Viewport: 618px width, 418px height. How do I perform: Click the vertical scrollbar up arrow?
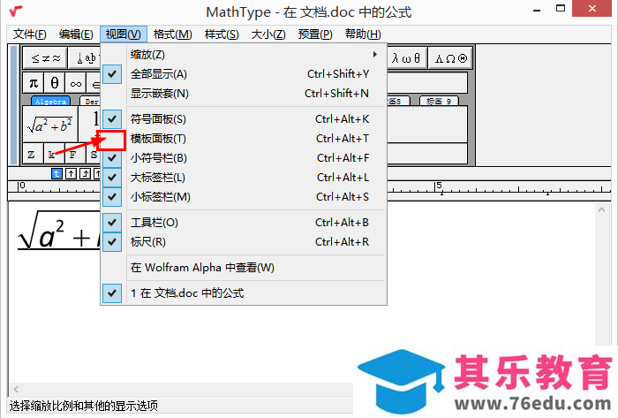(601, 209)
